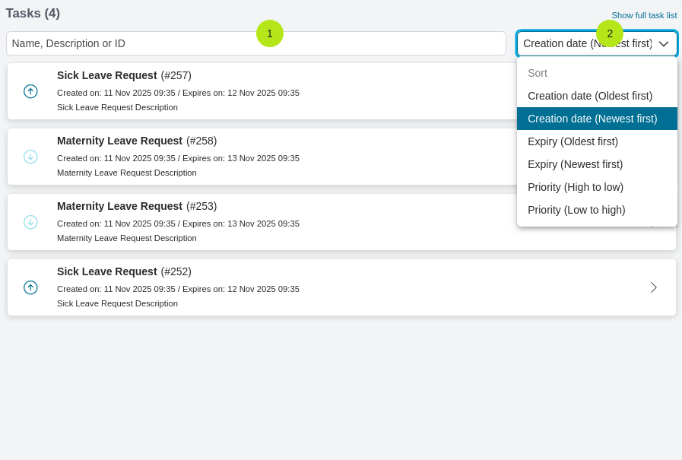The image size is (682, 460).
Task: Click the Sort header in the dropdown menu
Action: pyautogui.click(x=538, y=73)
